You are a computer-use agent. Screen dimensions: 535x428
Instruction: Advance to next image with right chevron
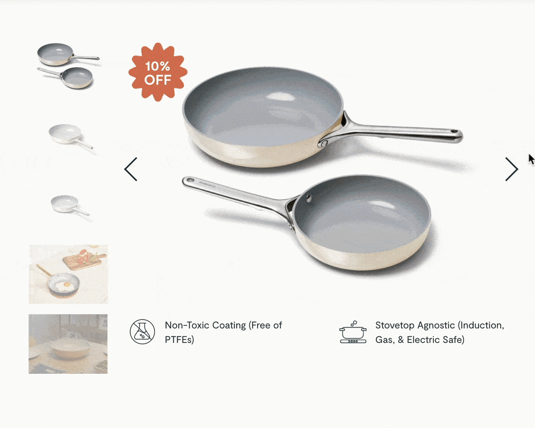[x=512, y=169]
